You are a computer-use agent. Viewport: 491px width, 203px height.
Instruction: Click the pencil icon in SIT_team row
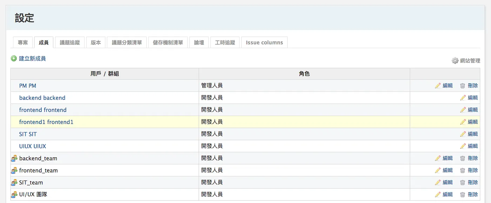(438, 182)
